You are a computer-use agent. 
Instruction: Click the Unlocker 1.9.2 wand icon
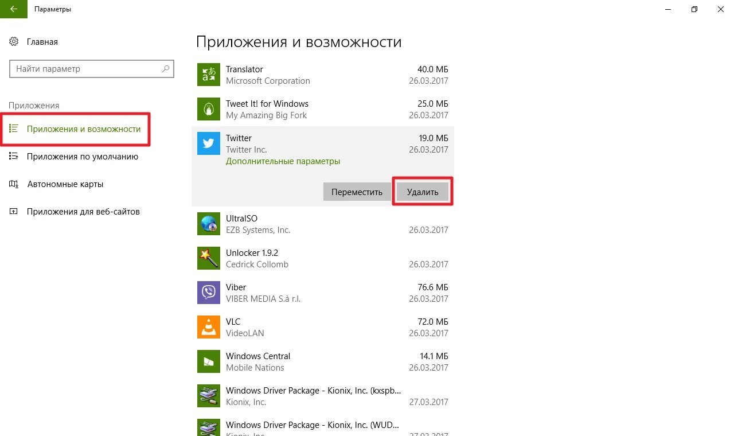(209, 258)
